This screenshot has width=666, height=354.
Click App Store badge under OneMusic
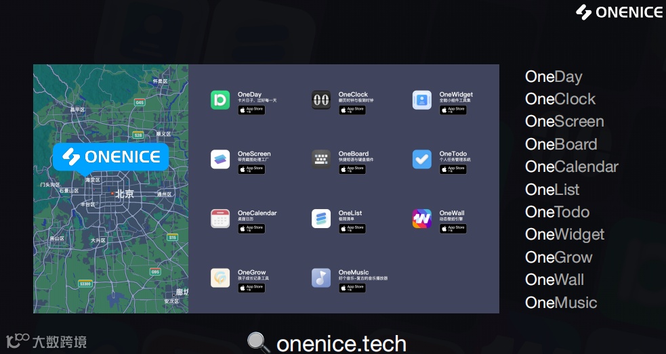tap(352, 288)
